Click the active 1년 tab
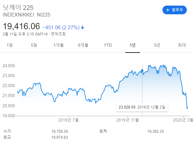This screenshot has height=143, width=194. [132, 45]
